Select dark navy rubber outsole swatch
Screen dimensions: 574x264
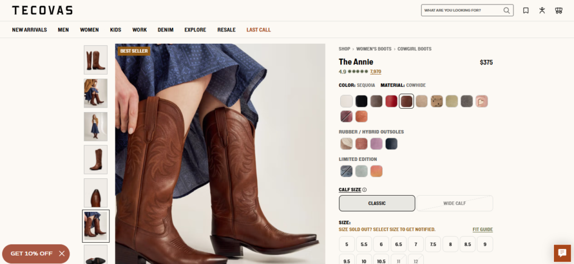click(x=391, y=144)
